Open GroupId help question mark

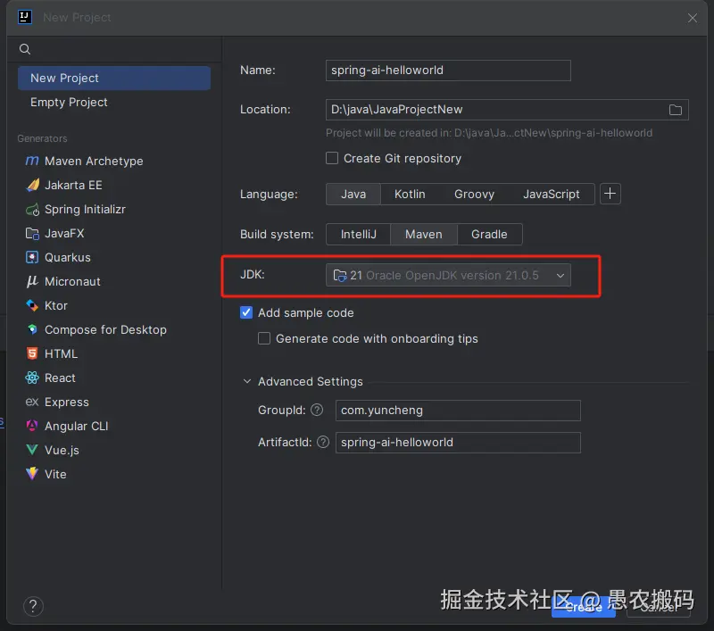pos(317,411)
